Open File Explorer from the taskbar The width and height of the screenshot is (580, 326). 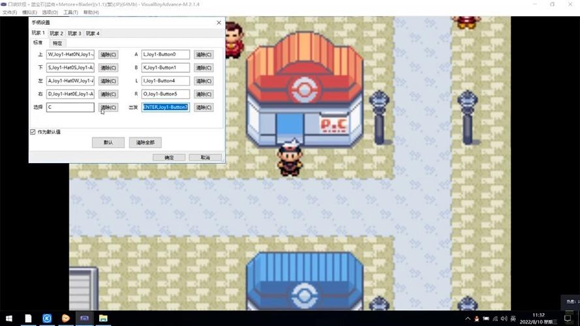[x=103, y=318]
